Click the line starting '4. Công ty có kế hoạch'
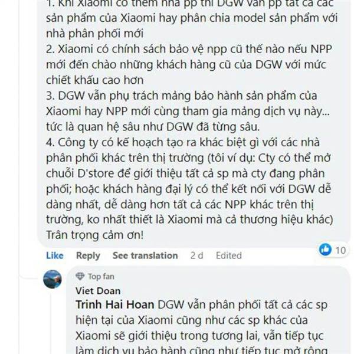Image resolution: width=354 pixels, height=354 pixels. click(x=183, y=142)
